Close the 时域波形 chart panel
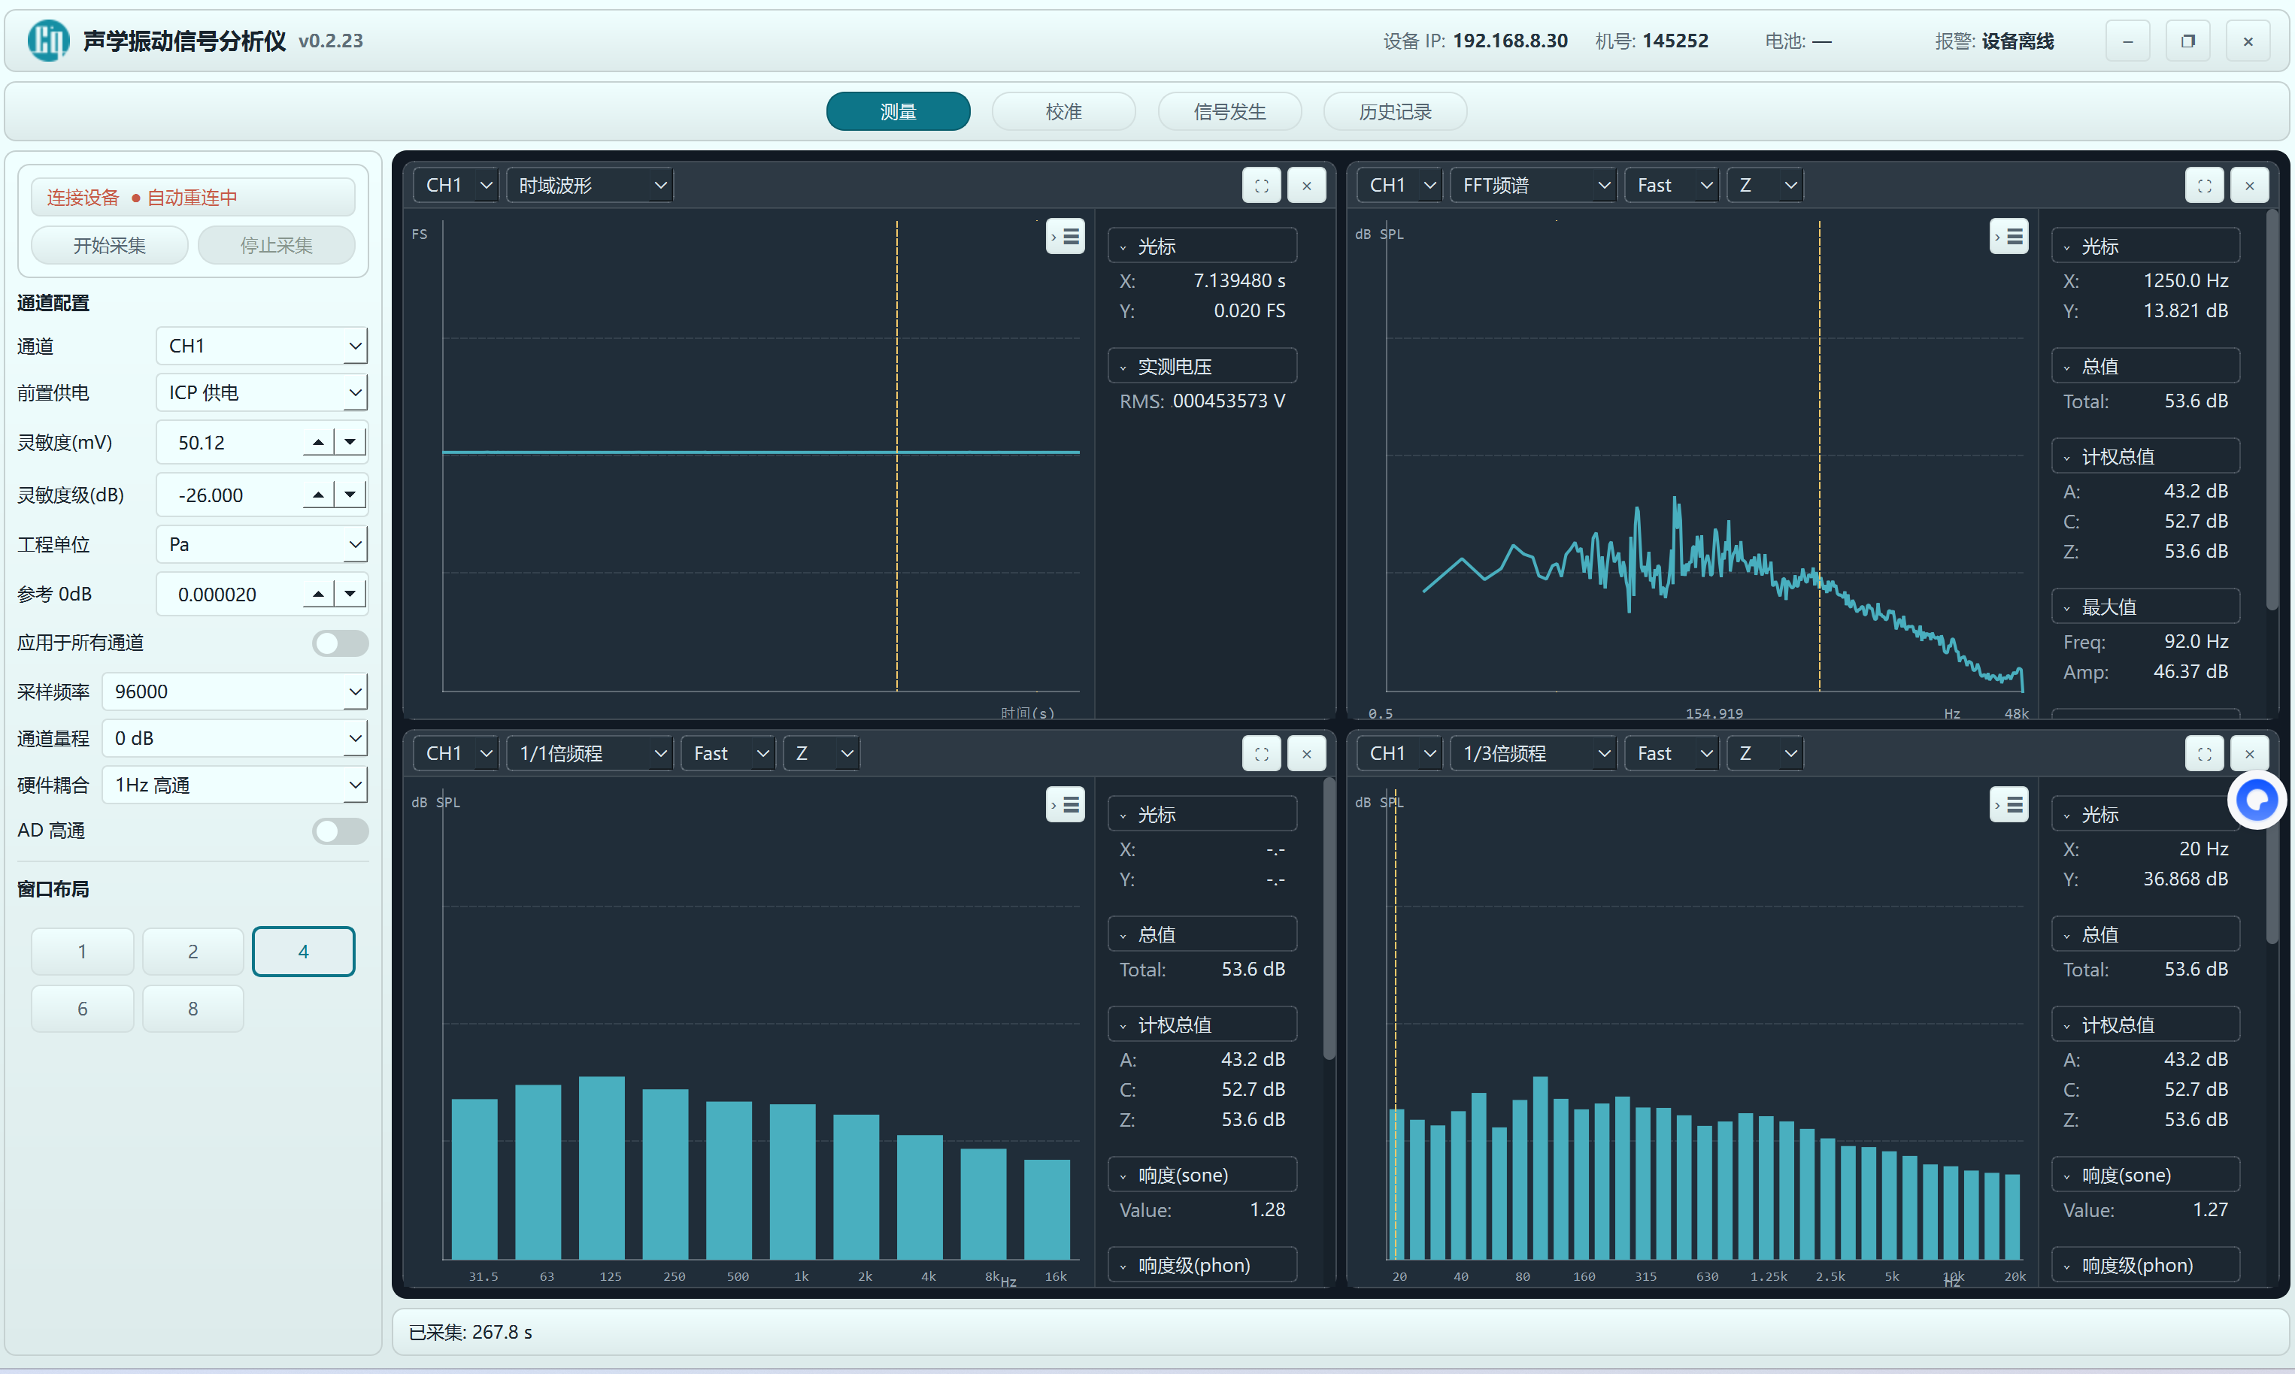Viewport: 2295px width, 1374px height. 1306,185
